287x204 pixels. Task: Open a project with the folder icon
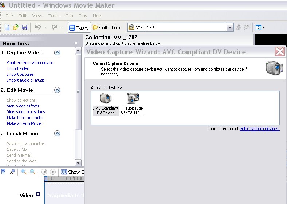click(x=16, y=27)
